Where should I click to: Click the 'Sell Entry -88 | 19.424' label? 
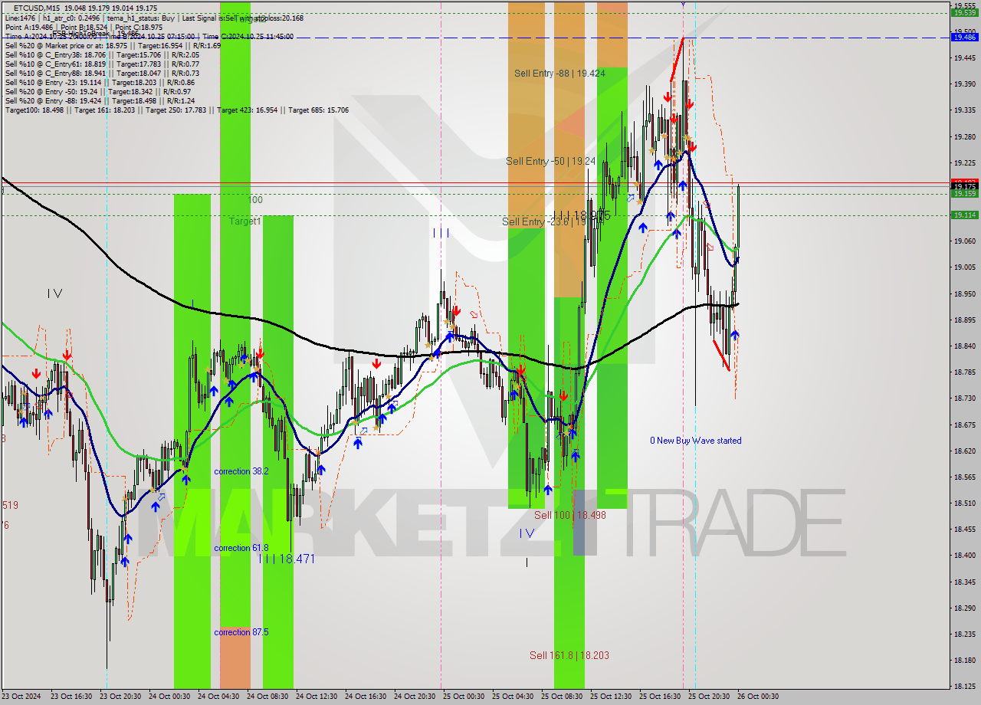pyautogui.click(x=559, y=74)
